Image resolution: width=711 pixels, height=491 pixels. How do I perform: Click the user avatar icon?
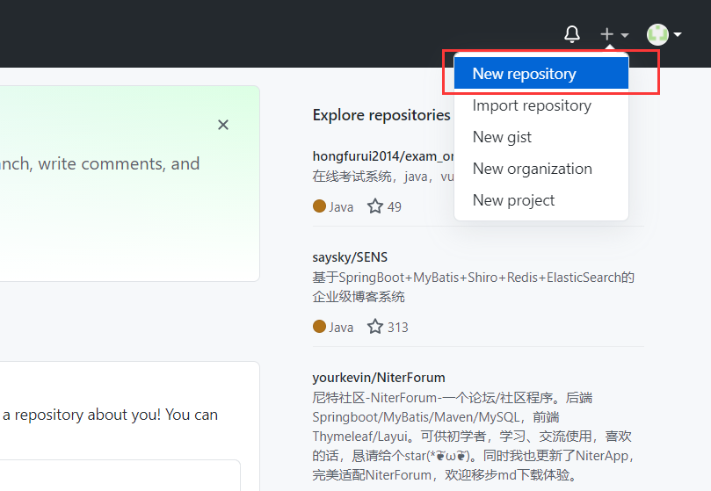click(657, 34)
